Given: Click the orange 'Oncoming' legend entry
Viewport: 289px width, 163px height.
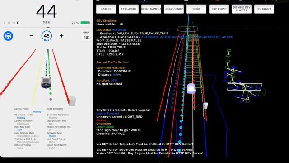Looking at the screenshot, I should tap(103, 124).
